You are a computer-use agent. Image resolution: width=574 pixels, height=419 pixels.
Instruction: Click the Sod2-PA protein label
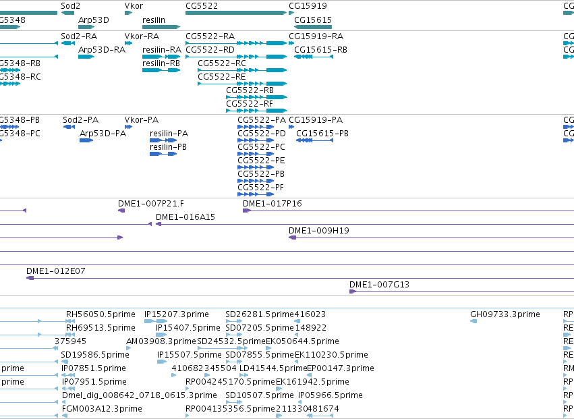pos(80,120)
